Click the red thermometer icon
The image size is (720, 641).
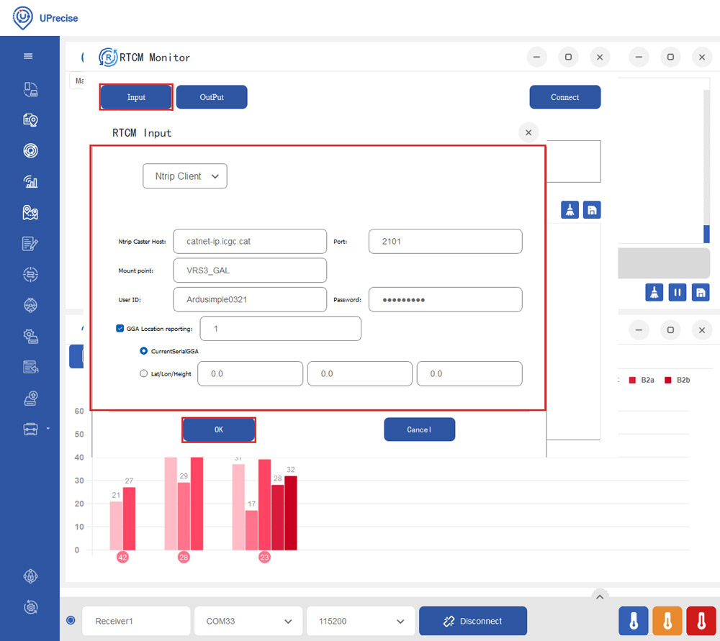pos(701,621)
